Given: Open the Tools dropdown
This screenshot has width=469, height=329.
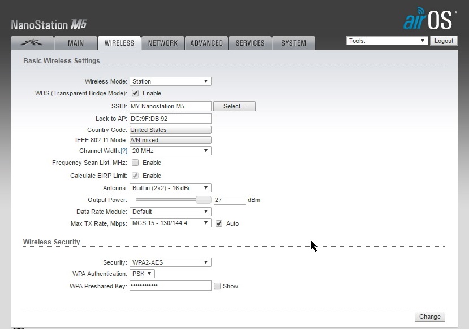Looking at the screenshot, I should (x=387, y=41).
